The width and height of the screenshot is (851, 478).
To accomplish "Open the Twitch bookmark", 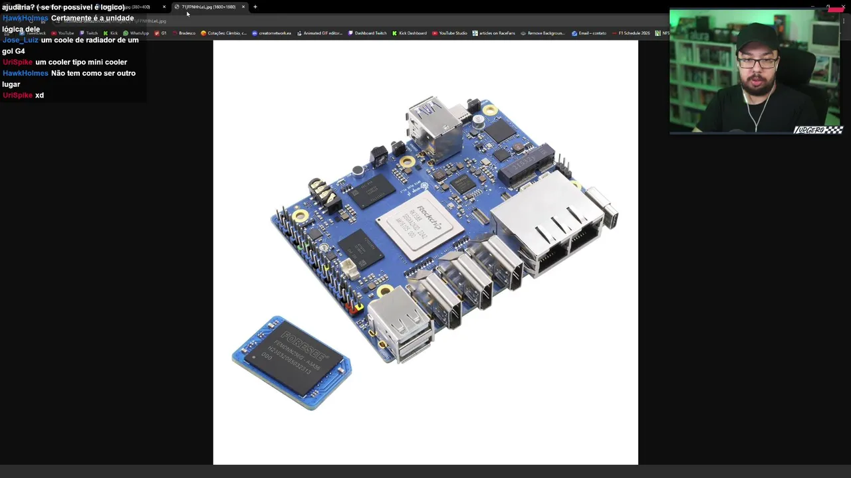I will tap(88, 33).
